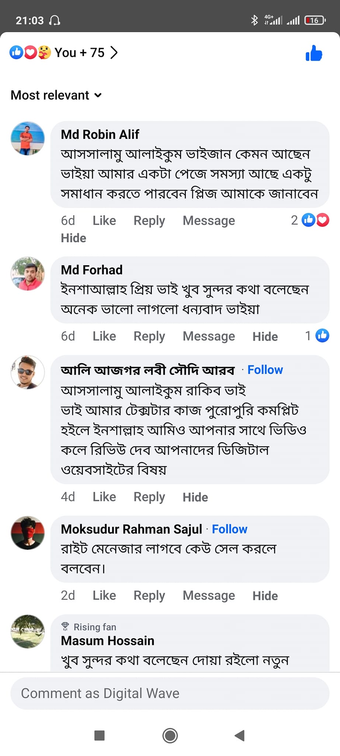Like Moksudur Rahman Sajul's comment
The height and width of the screenshot is (756, 340).
[104, 595]
